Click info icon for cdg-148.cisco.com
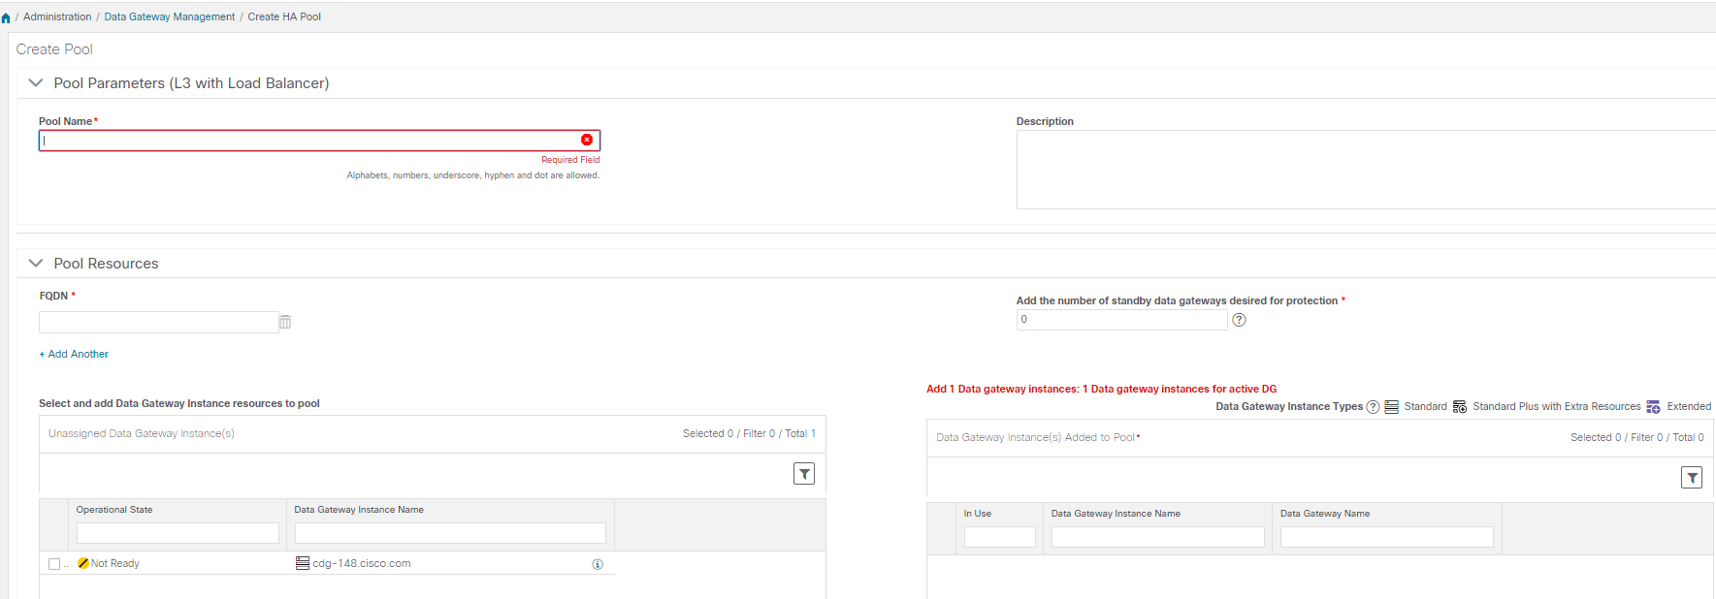The width and height of the screenshot is (1716, 599). point(598,564)
